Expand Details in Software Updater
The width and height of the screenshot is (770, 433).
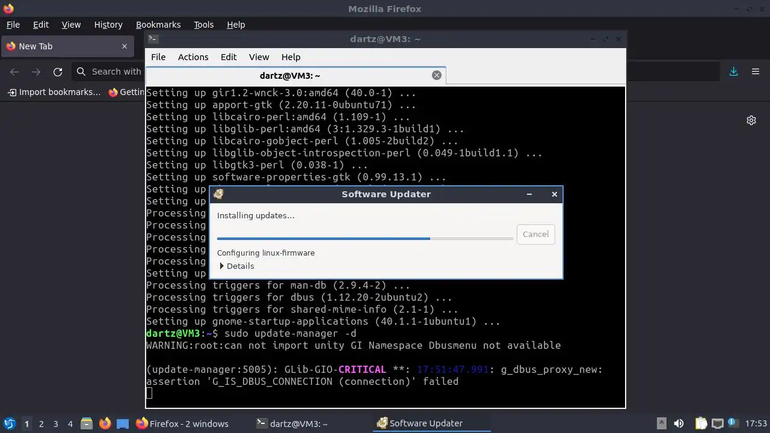tap(237, 266)
